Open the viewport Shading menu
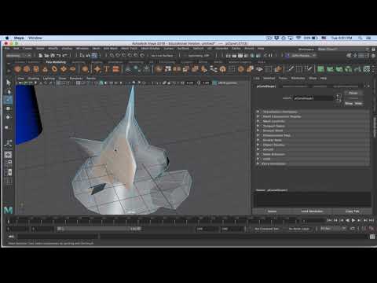 point(34,79)
